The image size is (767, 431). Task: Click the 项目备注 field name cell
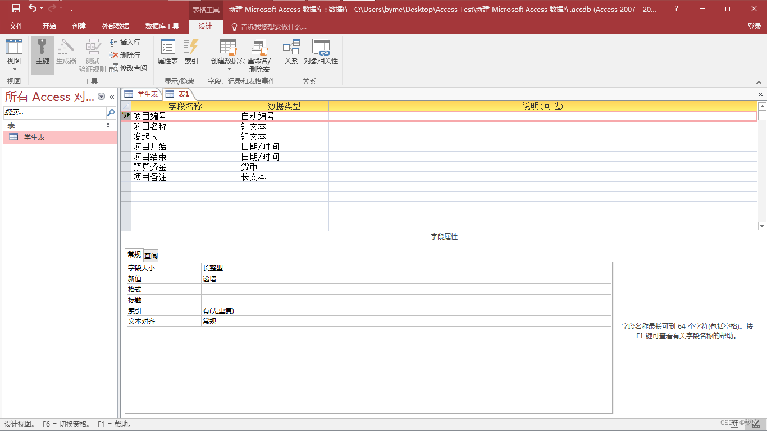point(185,177)
